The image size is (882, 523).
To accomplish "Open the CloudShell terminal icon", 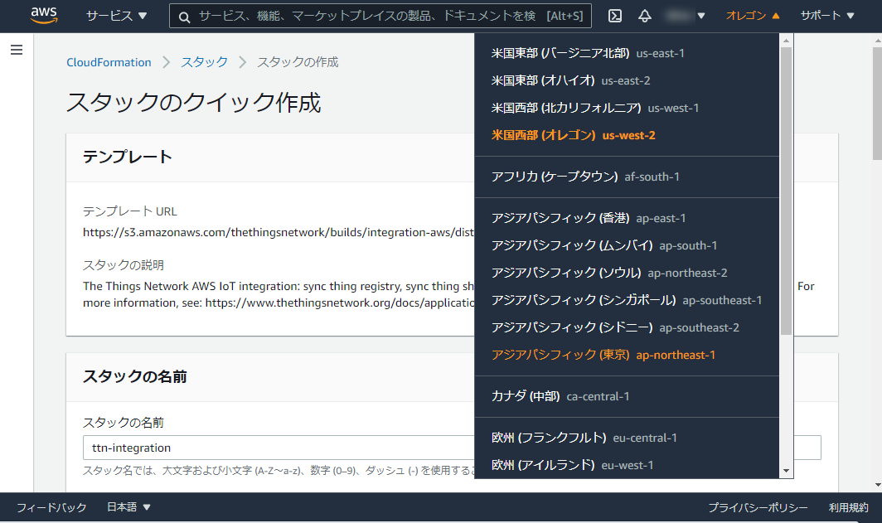I will (x=615, y=16).
